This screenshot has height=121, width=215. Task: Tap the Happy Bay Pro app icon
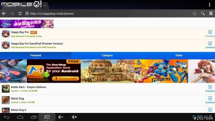[6, 34]
